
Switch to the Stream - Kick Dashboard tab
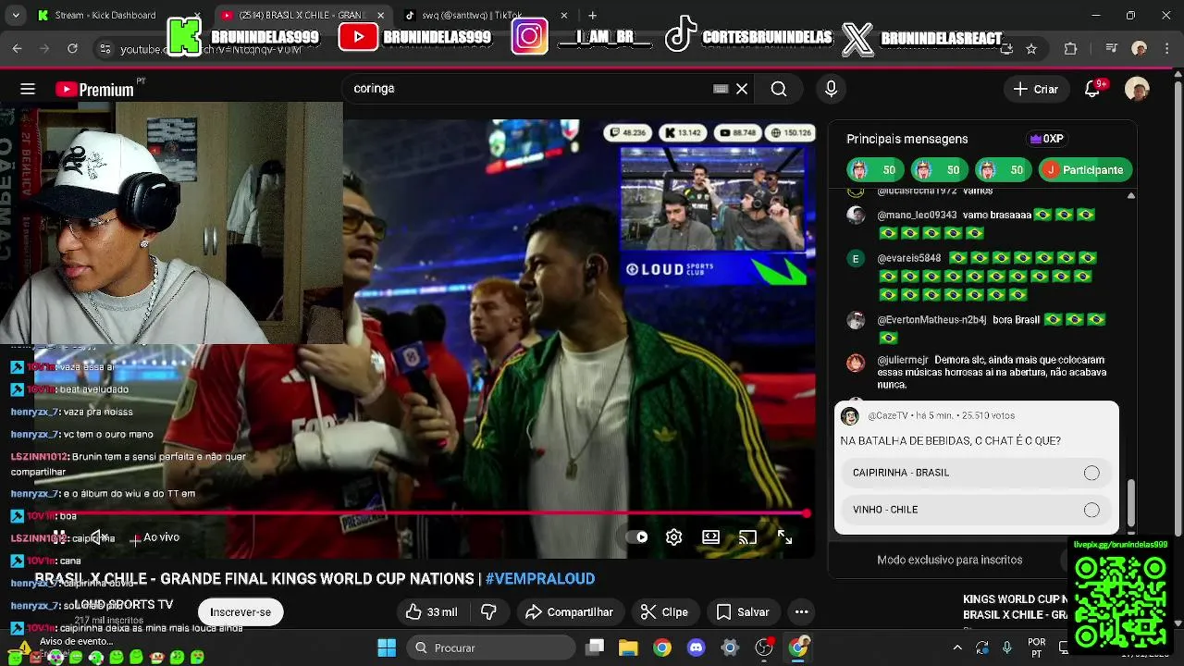pyautogui.click(x=120, y=16)
